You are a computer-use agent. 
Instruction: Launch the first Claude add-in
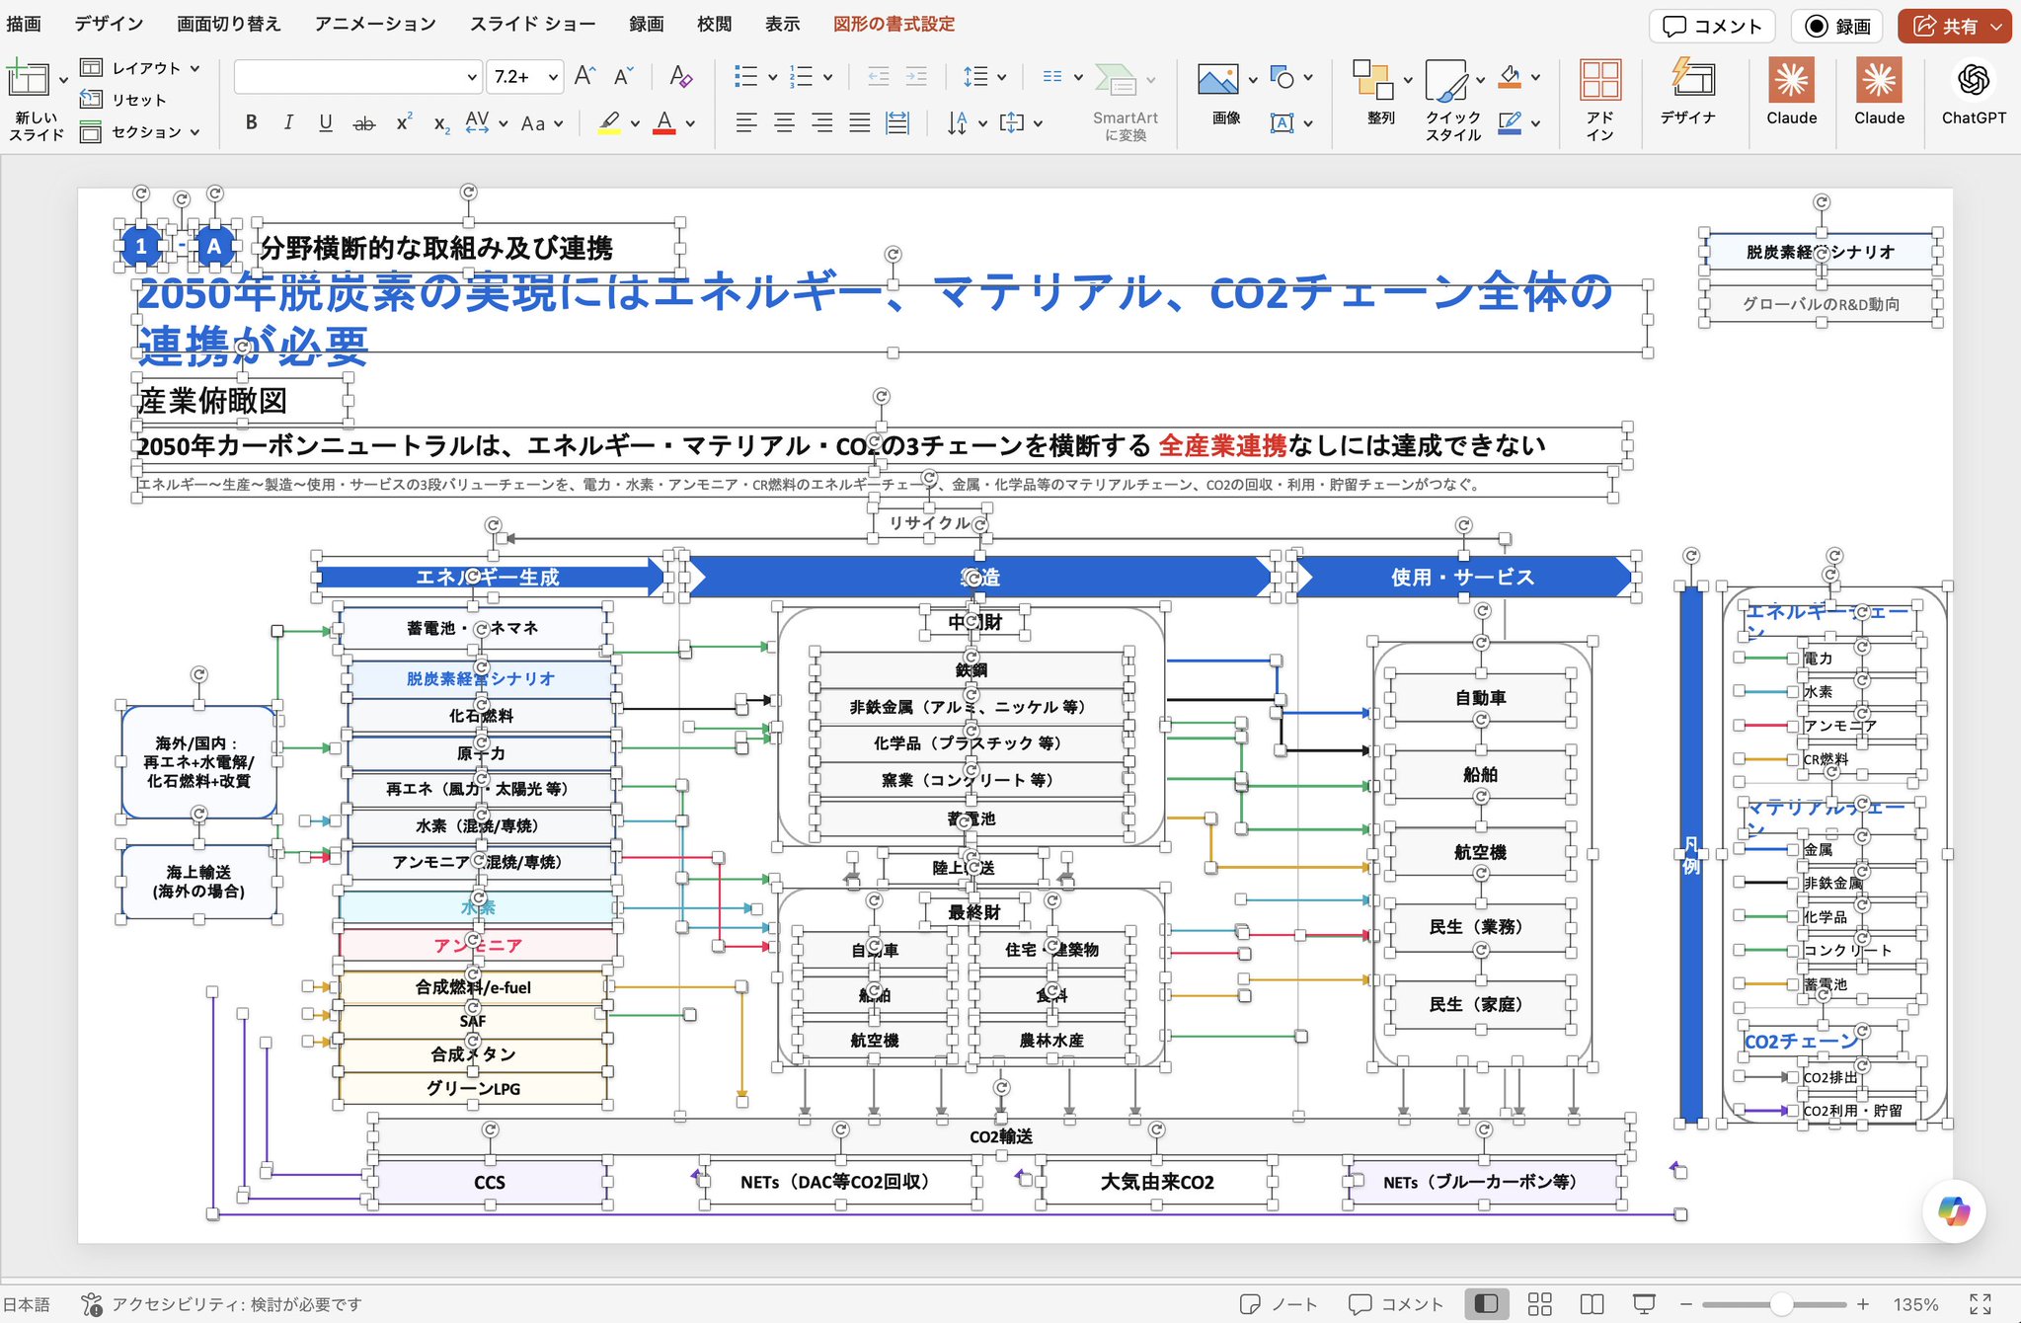1791,80
